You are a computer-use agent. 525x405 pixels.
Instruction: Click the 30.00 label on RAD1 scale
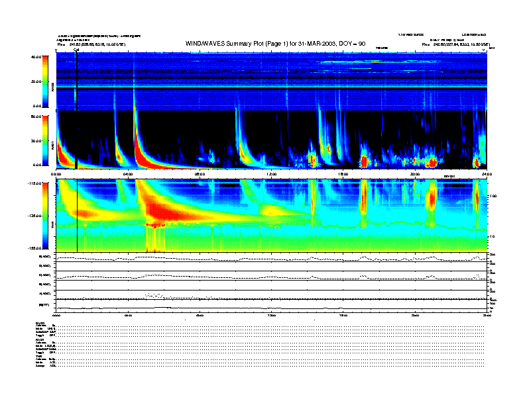(x=36, y=141)
